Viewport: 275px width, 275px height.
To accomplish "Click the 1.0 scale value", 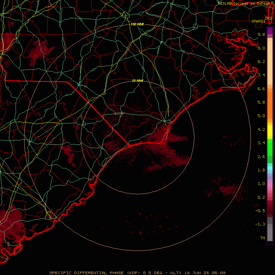I will point(261,184).
